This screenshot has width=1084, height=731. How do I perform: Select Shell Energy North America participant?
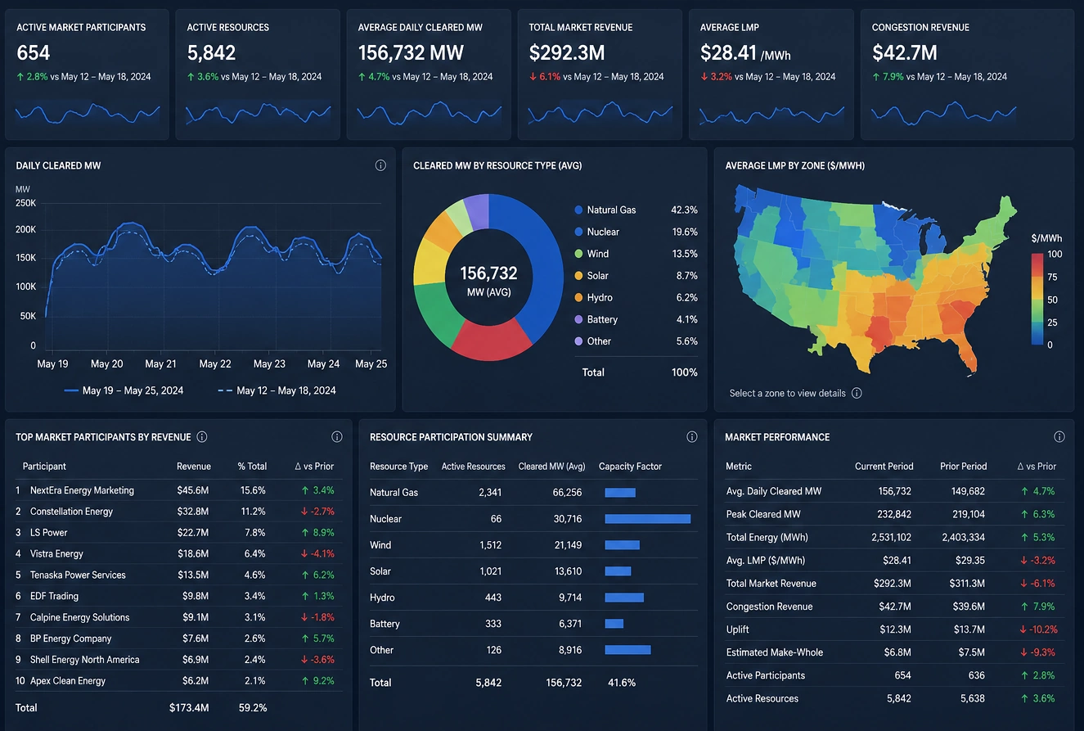pos(84,660)
